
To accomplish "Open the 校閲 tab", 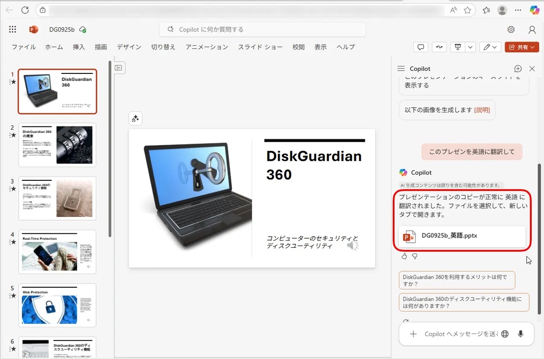I will [x=299, y=47].
